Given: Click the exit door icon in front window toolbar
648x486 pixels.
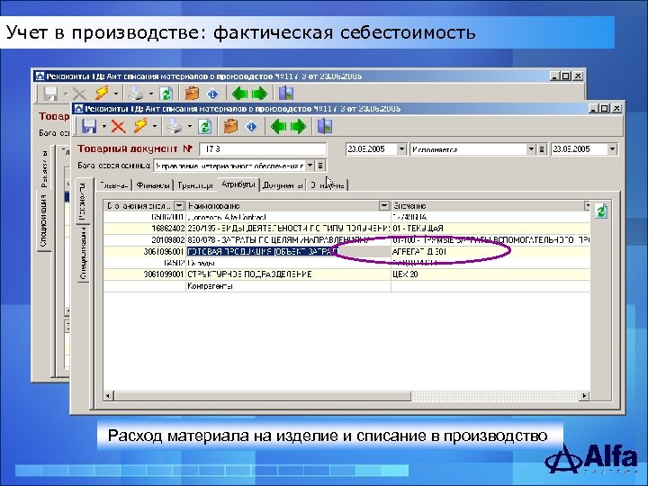Looking at the screenshot, I should coord(325,126).
